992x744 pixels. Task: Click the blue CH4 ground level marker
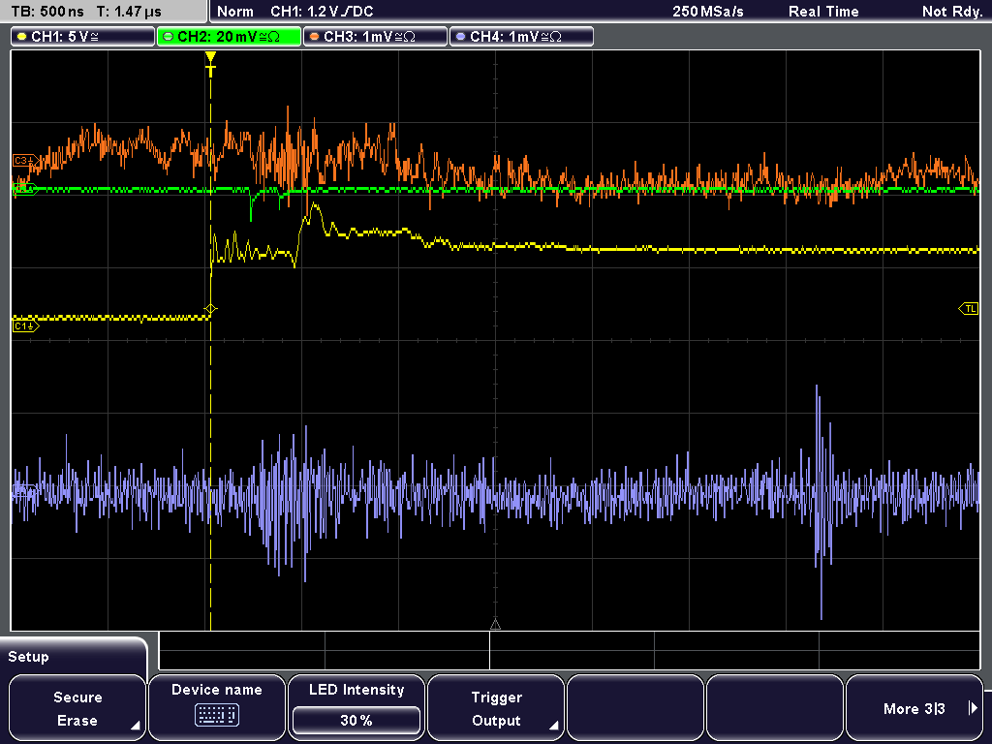pyautogui.click(x=24, y=489)
